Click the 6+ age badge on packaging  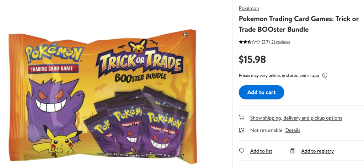[186, 34]
